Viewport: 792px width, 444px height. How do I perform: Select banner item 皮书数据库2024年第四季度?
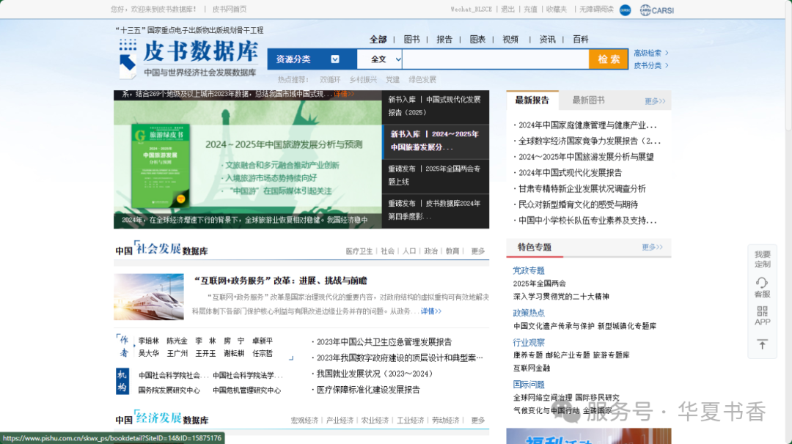436,210
